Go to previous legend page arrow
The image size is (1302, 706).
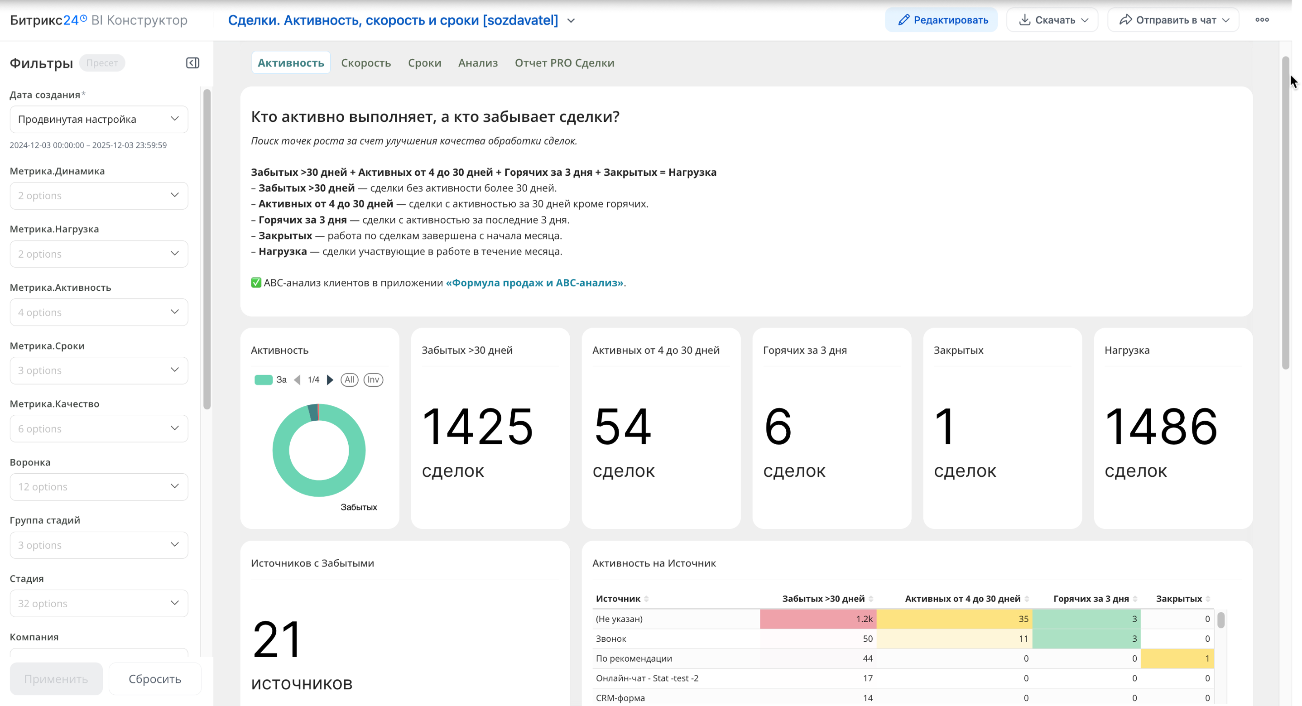coord(297,379)
